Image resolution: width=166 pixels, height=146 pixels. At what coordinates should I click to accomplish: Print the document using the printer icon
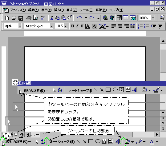coord(29,18)
